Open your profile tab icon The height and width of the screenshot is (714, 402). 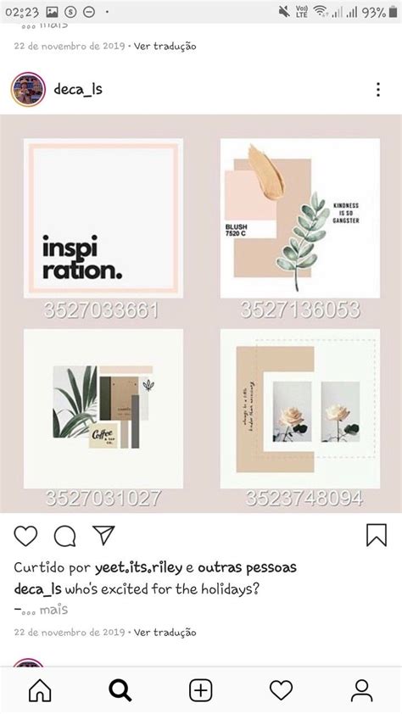361,691
